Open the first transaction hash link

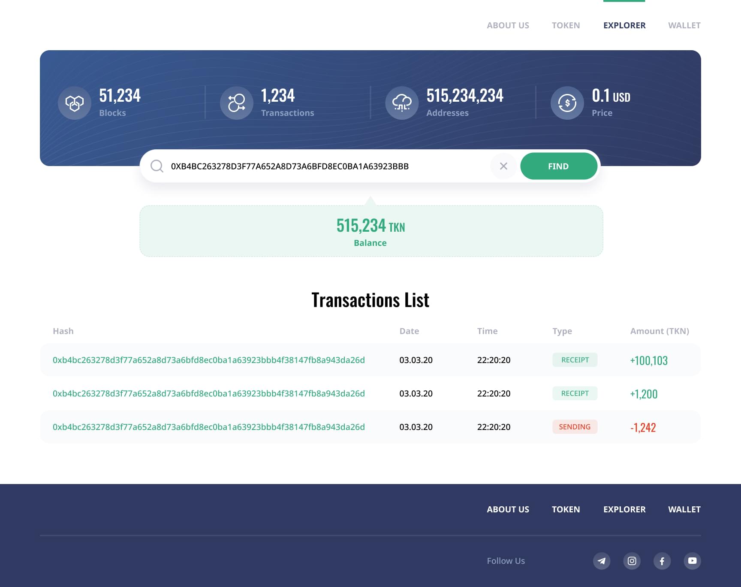[x=208, y=360]
